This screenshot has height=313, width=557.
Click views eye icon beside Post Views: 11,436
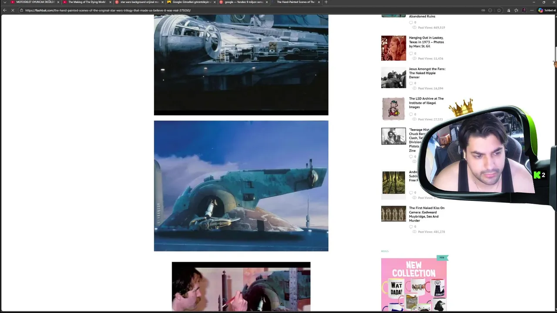pos(414,58)
